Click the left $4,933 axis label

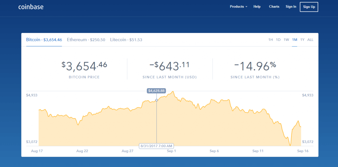click(x=32, y=95)
